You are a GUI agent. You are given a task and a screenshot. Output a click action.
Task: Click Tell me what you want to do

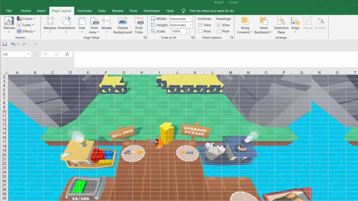point(211,11)
